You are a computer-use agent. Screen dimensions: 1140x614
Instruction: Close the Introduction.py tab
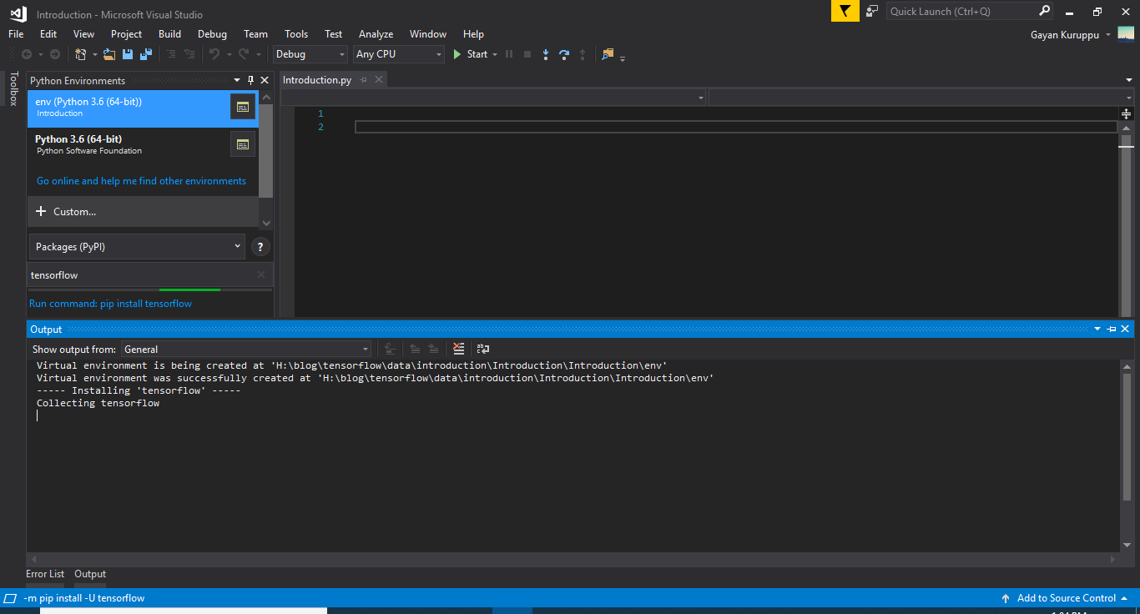pos(378,80)
